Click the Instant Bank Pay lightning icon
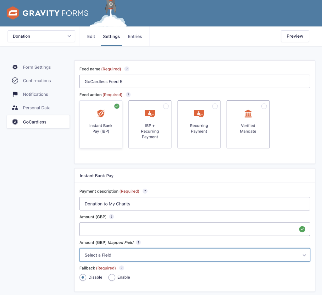 click(101, 113)
